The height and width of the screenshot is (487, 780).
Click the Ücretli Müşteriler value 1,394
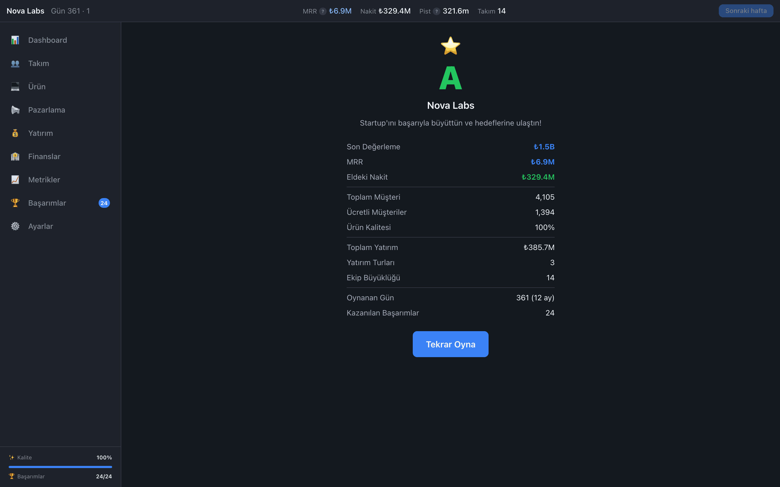pos(545,212)
